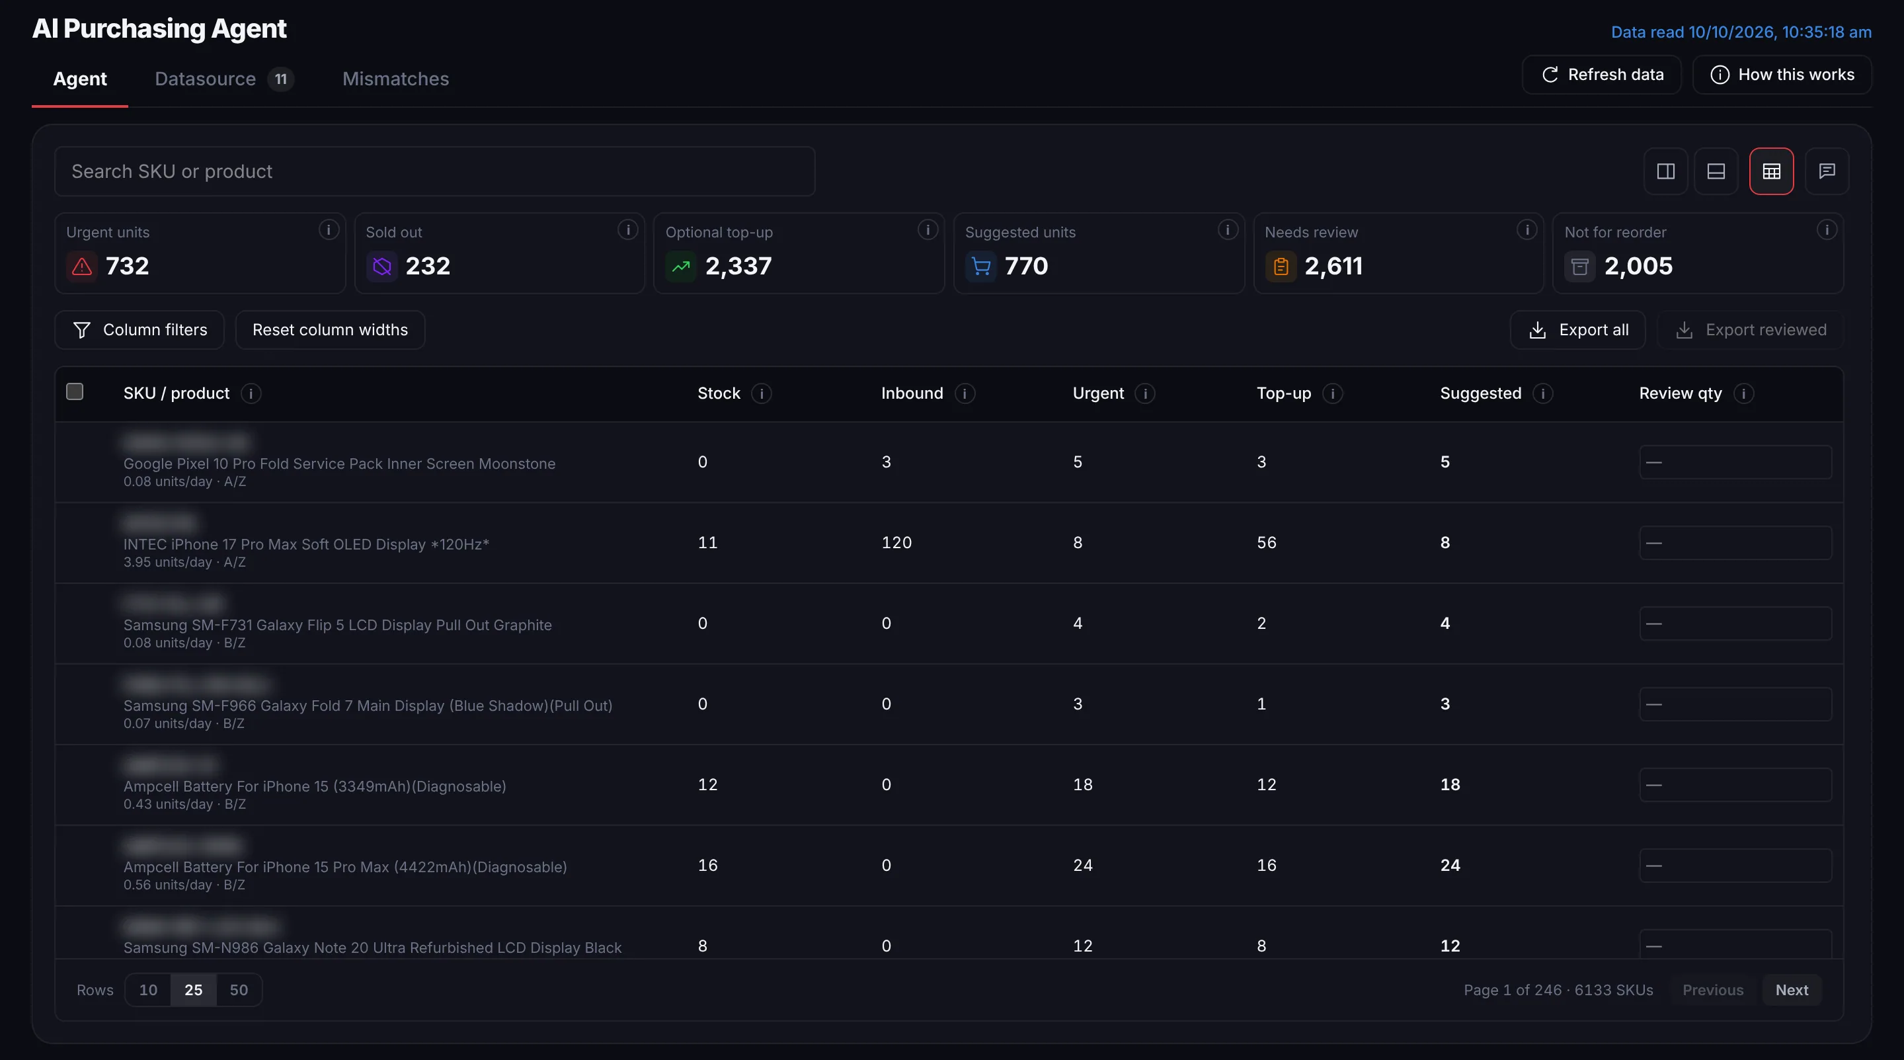The image size is (1904, 1060).
Task: Edit review qty for Samsung Galaxy Flip 5
Action: (x=1735, y=623)
